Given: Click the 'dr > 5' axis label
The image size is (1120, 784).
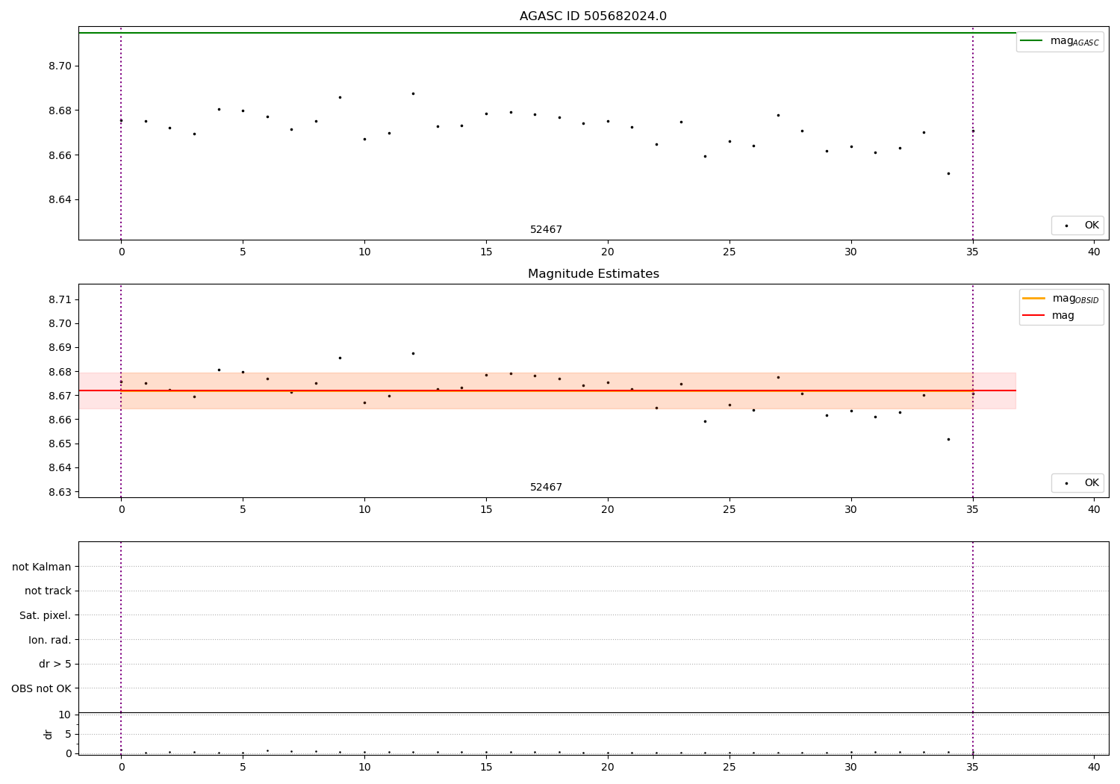Looking at the screenshot, I should click(x=55, y=664).
